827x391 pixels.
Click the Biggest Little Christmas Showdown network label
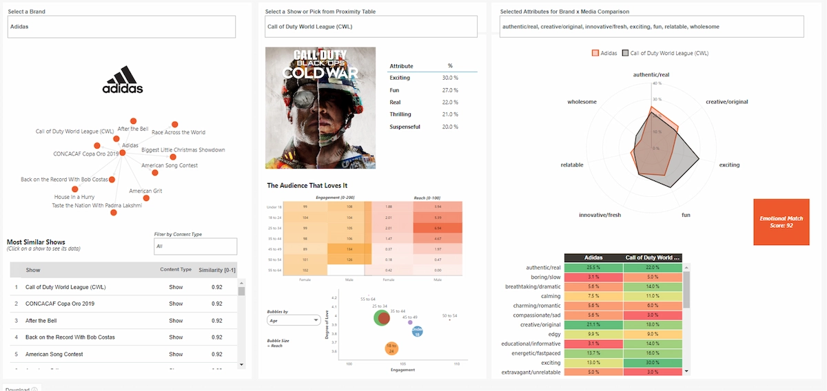(183, 149)
